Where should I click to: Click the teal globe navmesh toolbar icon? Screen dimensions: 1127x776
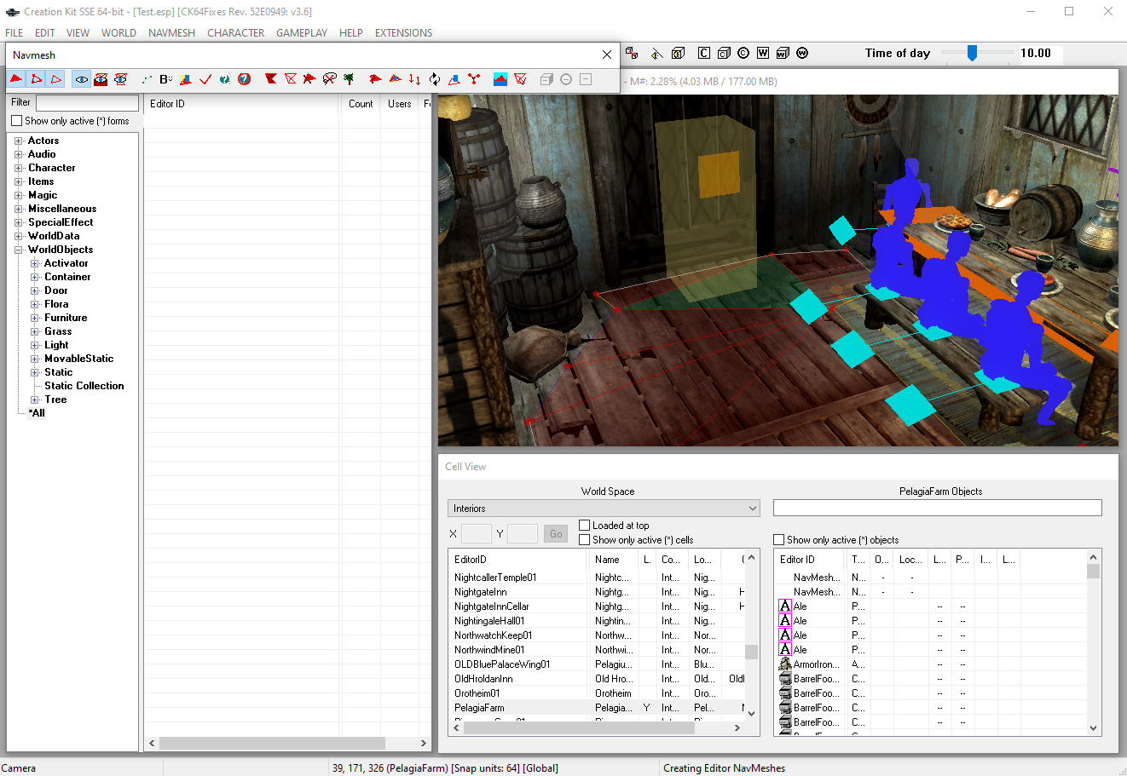225,79
